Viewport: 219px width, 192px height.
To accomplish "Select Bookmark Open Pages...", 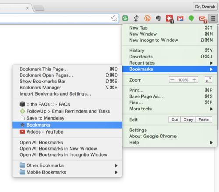I will coord(67,75).
